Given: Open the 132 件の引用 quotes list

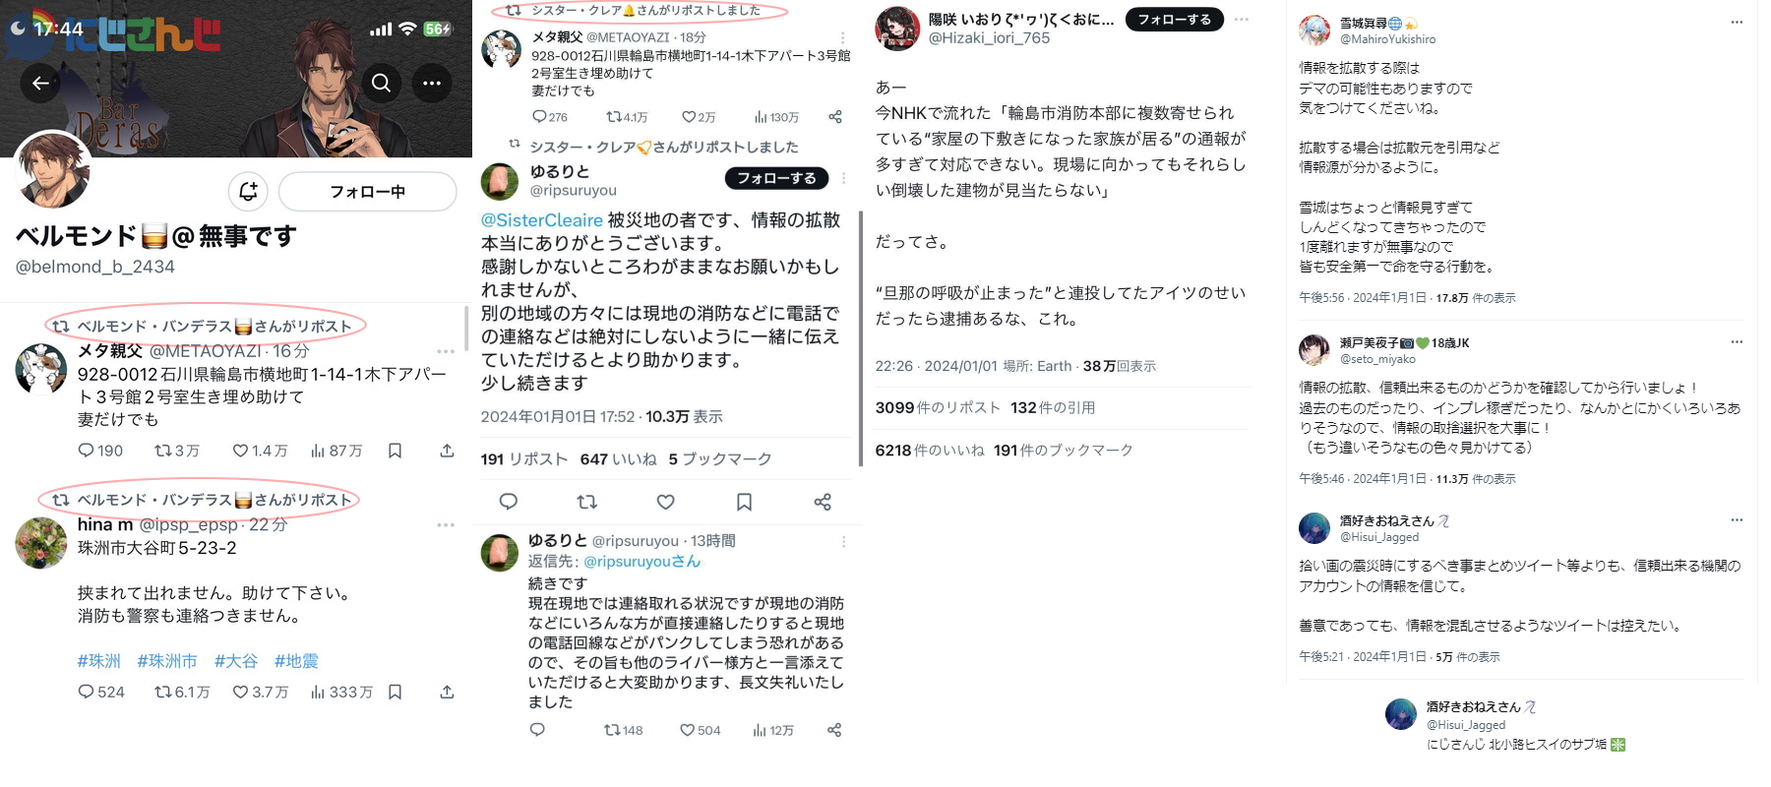Looking at the screenshot, I should tap(1053, 407).
